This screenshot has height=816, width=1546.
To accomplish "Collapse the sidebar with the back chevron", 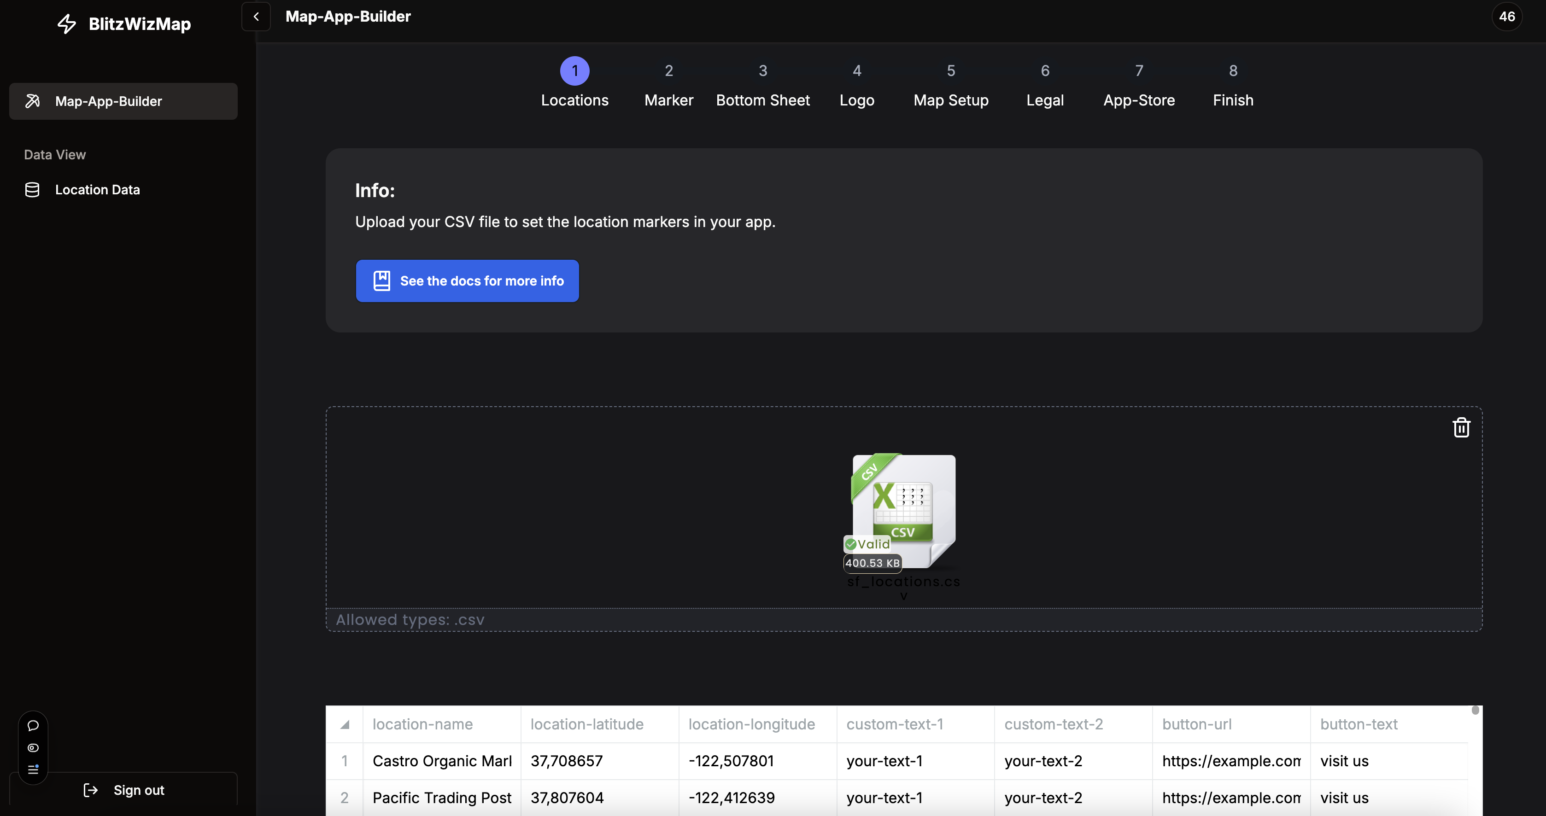I will point(256,17).
